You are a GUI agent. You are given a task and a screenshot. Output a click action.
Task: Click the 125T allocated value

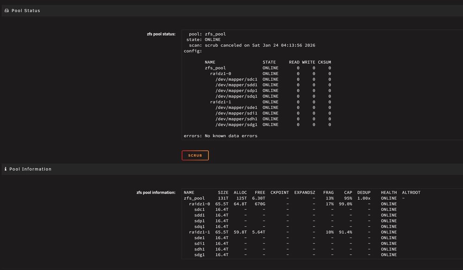tap(242, 198)
